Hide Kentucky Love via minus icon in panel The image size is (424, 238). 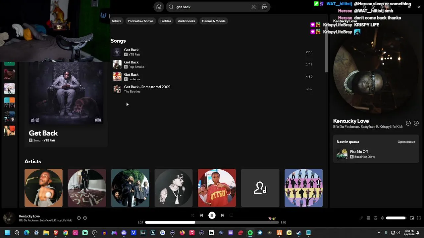coord(408,123)
